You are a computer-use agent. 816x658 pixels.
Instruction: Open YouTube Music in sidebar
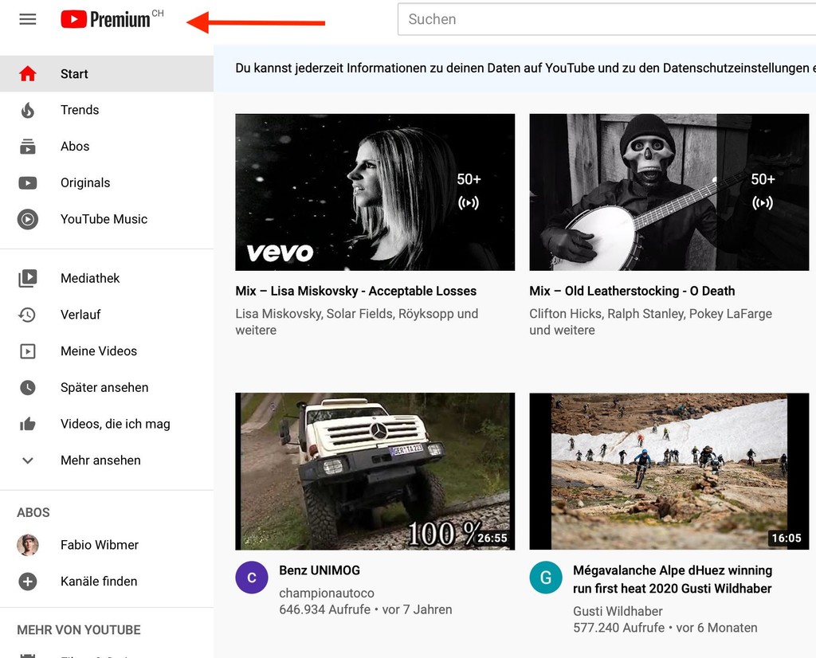[107, 220]
